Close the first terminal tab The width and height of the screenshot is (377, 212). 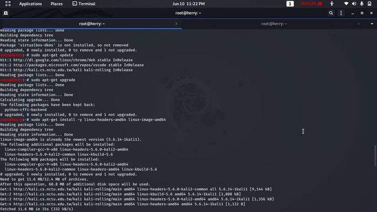[177, 24]
